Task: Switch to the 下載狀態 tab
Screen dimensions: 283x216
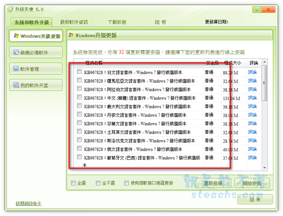Action: (x=117, y=22)
